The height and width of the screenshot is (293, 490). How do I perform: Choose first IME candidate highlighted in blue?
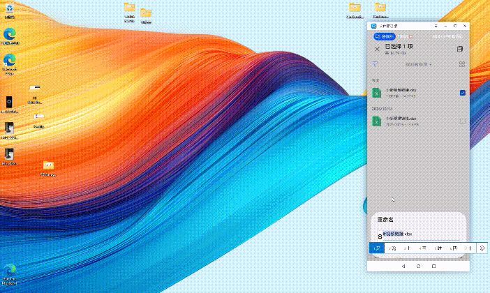(376, 248)
